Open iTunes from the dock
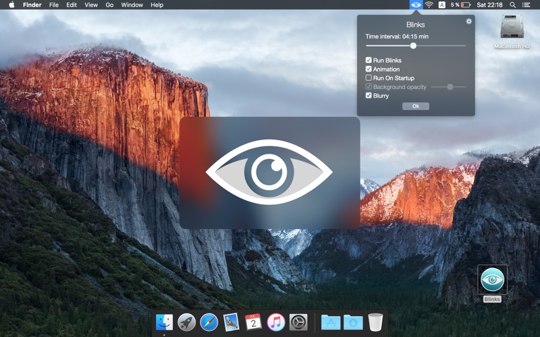 275,322
